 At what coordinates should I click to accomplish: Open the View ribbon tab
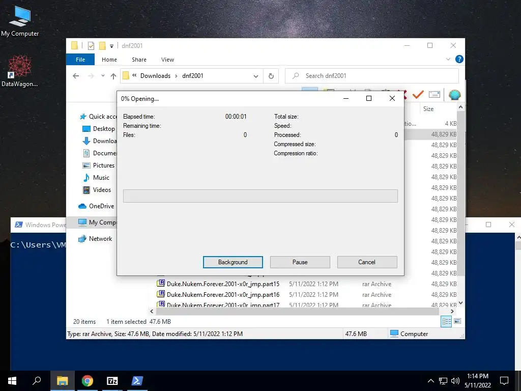tap(167, 60)
